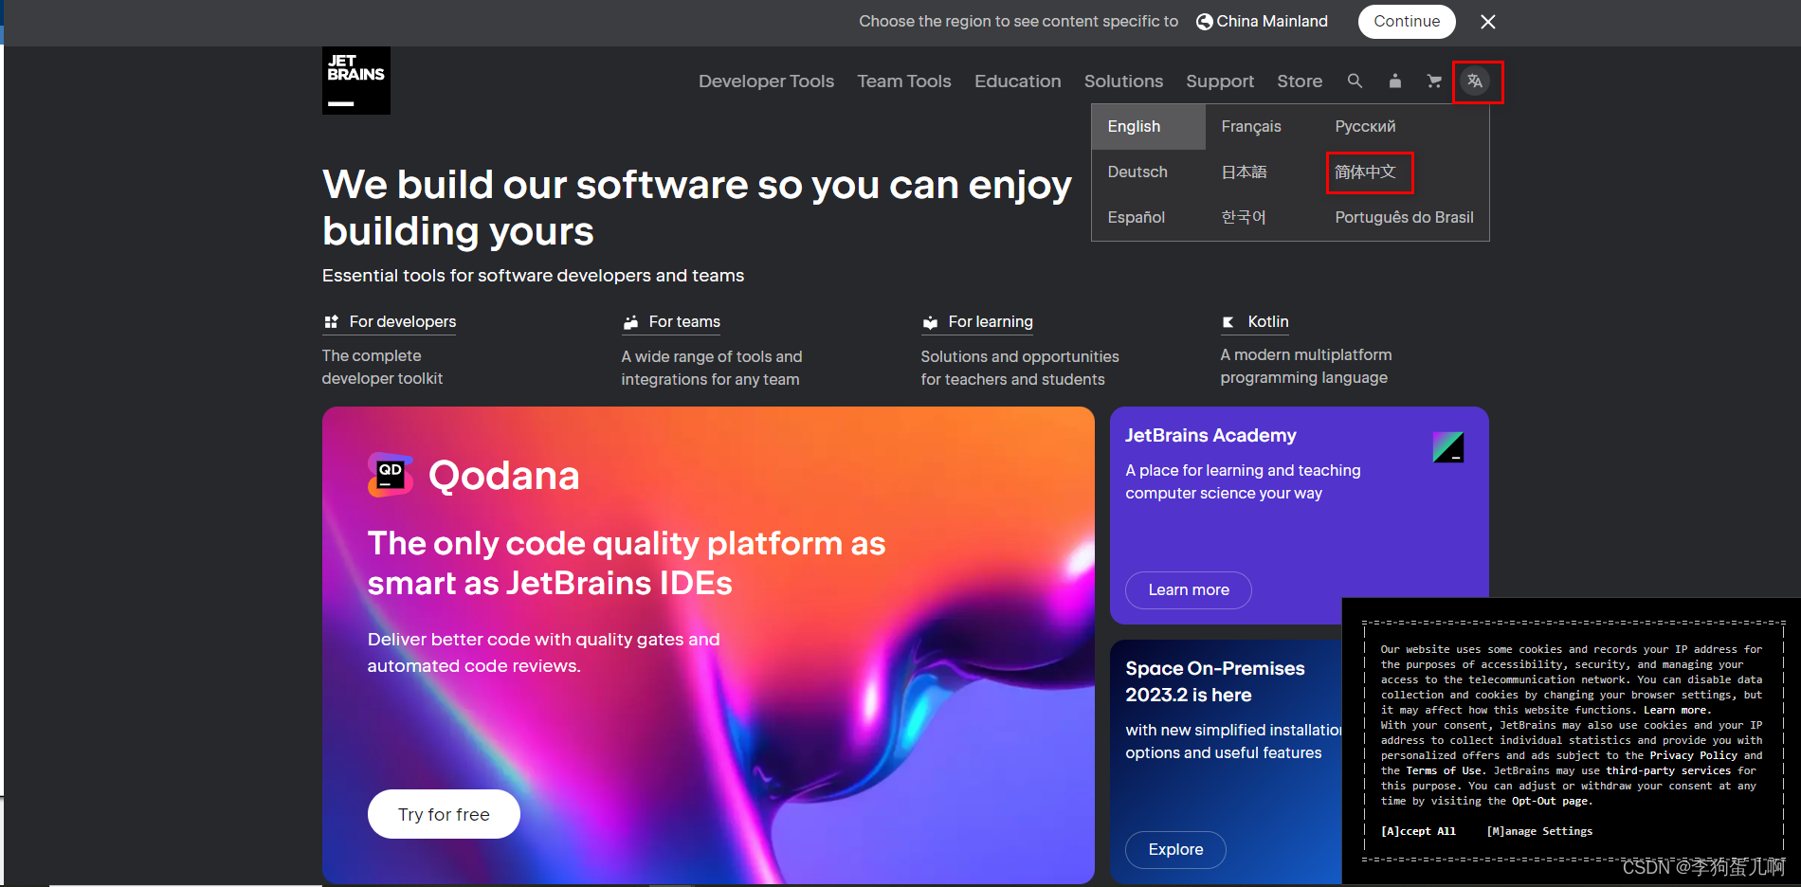This screenshot has width=1801, height=887.
Task: Select 简体中文 language
Action: tap(1365, 172)
